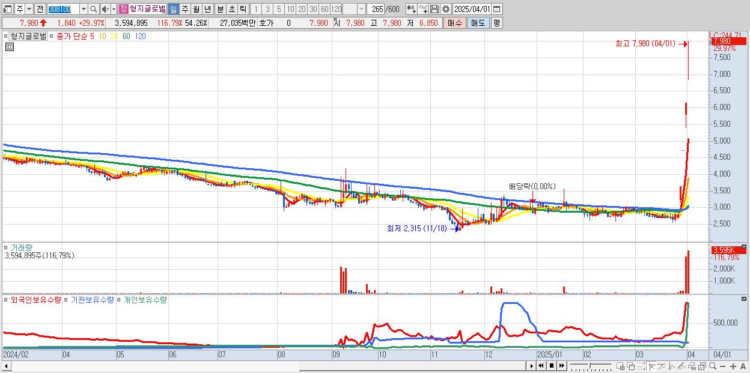Image resolution: width=750 pixels, height=373 pixels.
Task: Click the rewind button in the replay controls
Action: pos(541,366)
